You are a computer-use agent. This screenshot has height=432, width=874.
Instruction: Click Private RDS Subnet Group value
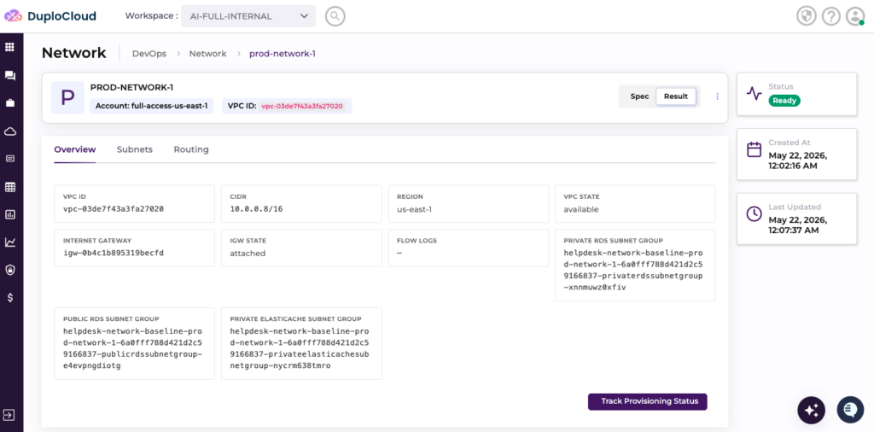tap(633, 270)
